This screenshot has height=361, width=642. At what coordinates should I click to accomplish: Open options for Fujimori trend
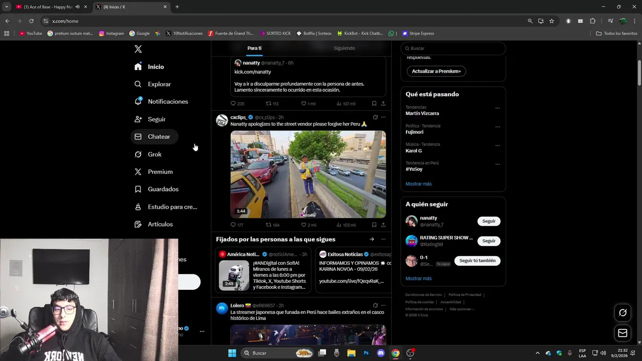(498, 126)
